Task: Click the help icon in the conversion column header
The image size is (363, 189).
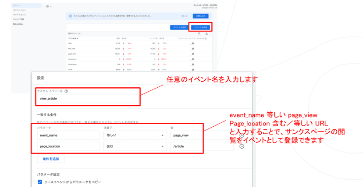Action: click(x=206, y=39)
